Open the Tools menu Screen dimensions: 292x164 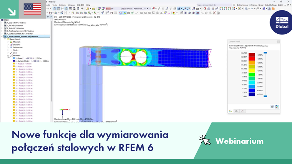pos(55,5)
